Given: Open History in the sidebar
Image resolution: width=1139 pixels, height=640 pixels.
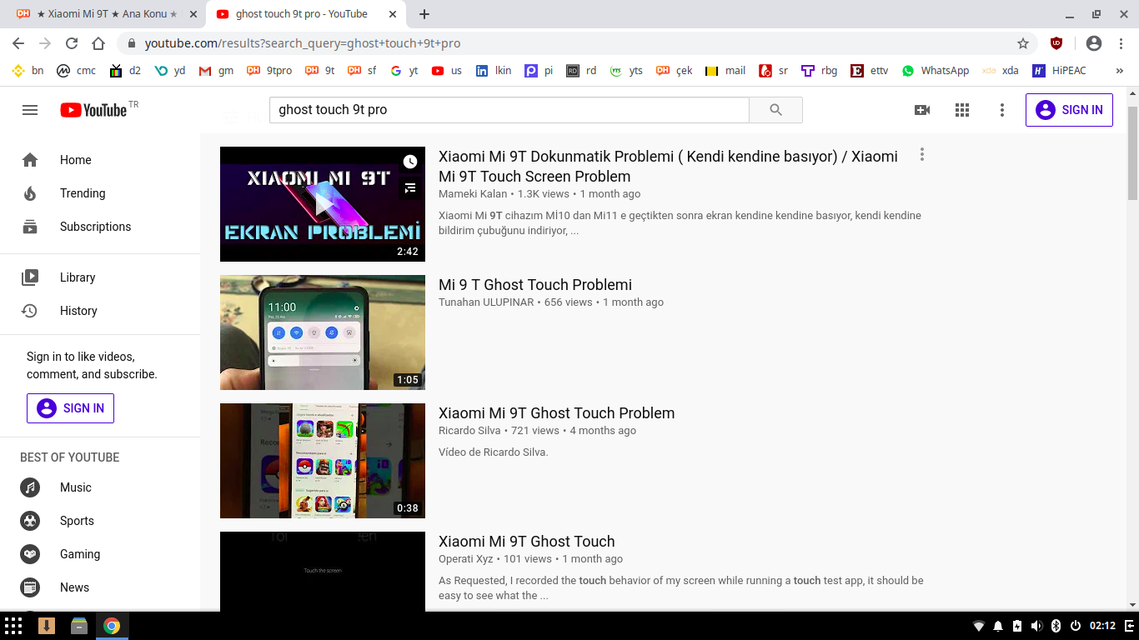Looking at the screenshot, I should (100, 311).
